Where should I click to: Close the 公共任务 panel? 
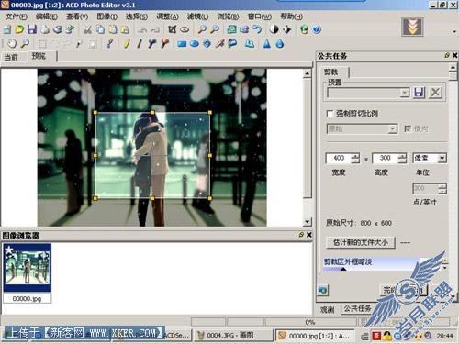[x=454, y=55]
